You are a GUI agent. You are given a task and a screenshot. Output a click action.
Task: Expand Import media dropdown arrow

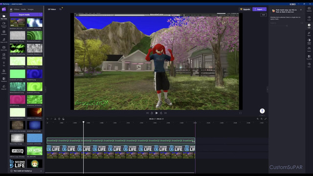tap(41, 15)
